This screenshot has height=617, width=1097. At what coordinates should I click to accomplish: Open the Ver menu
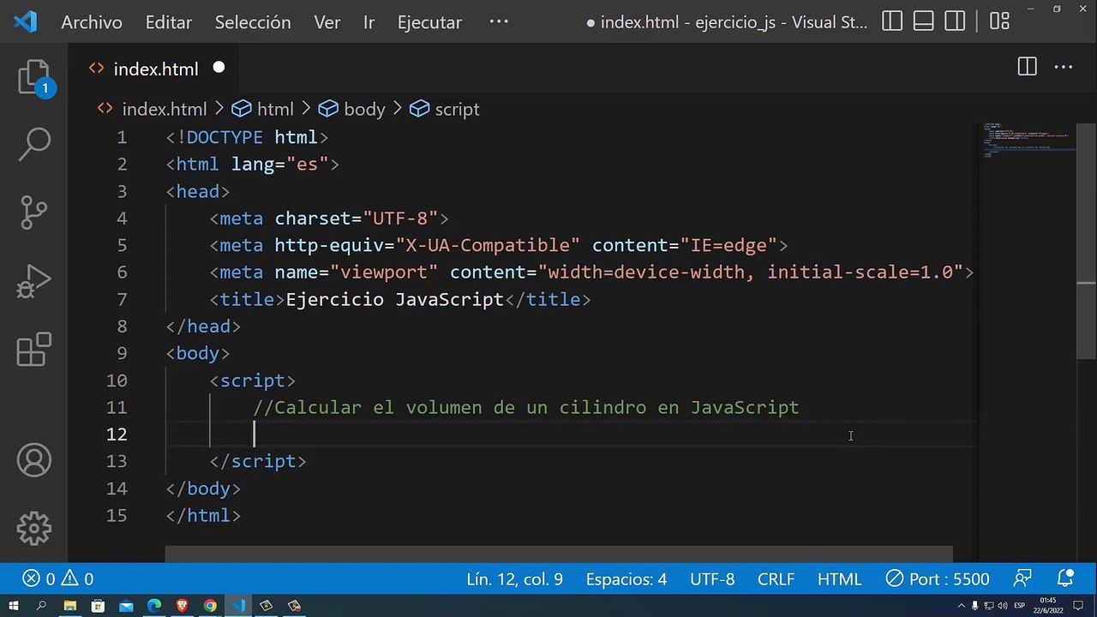pyautogui.click(x=327, y=22)
